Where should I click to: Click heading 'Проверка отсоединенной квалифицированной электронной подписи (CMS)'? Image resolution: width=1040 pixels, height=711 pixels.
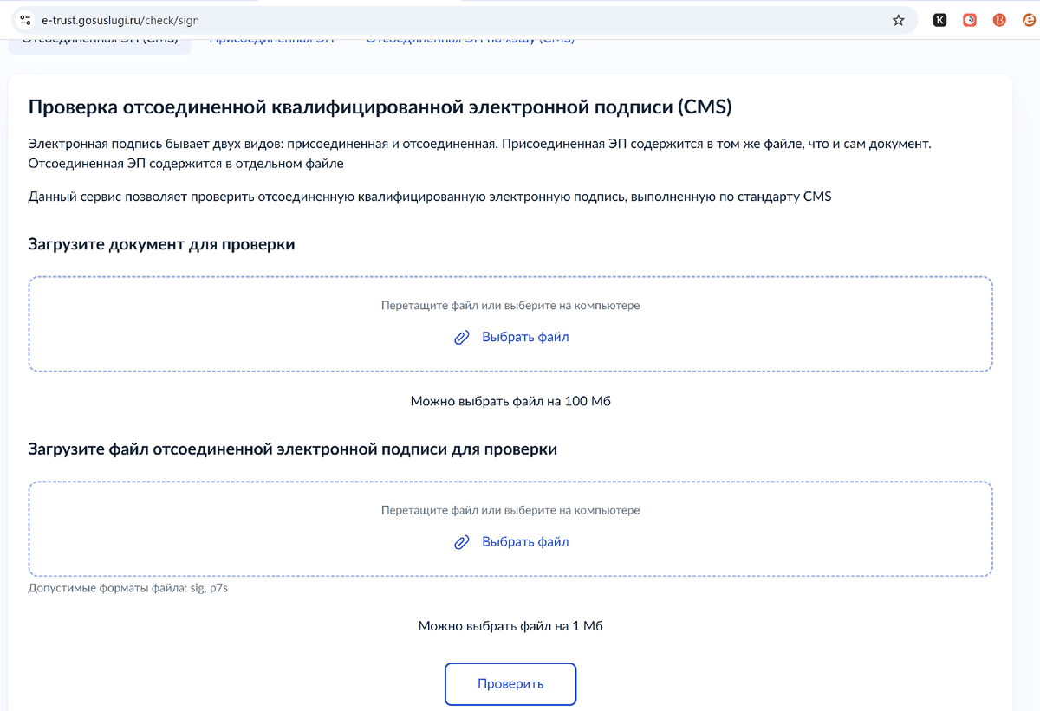click(380, 107)
